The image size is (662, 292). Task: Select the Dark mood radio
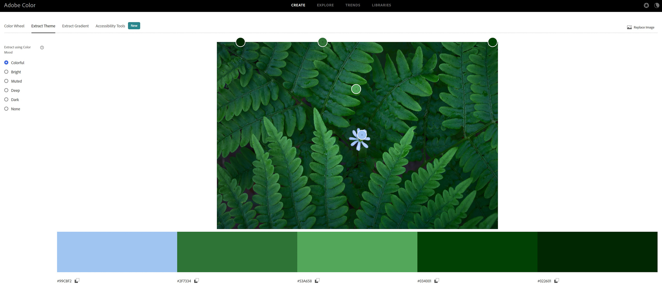6,99
